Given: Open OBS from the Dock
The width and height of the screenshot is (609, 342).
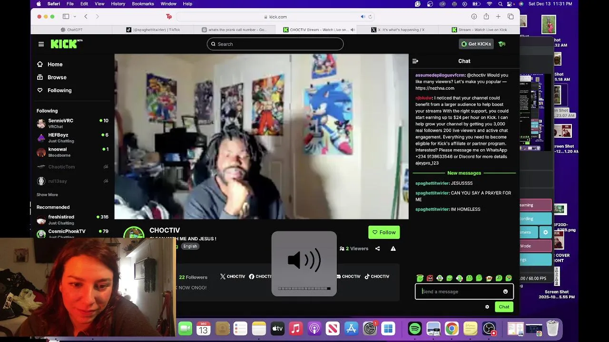Looking at the screenshot, I should (489, 328).
